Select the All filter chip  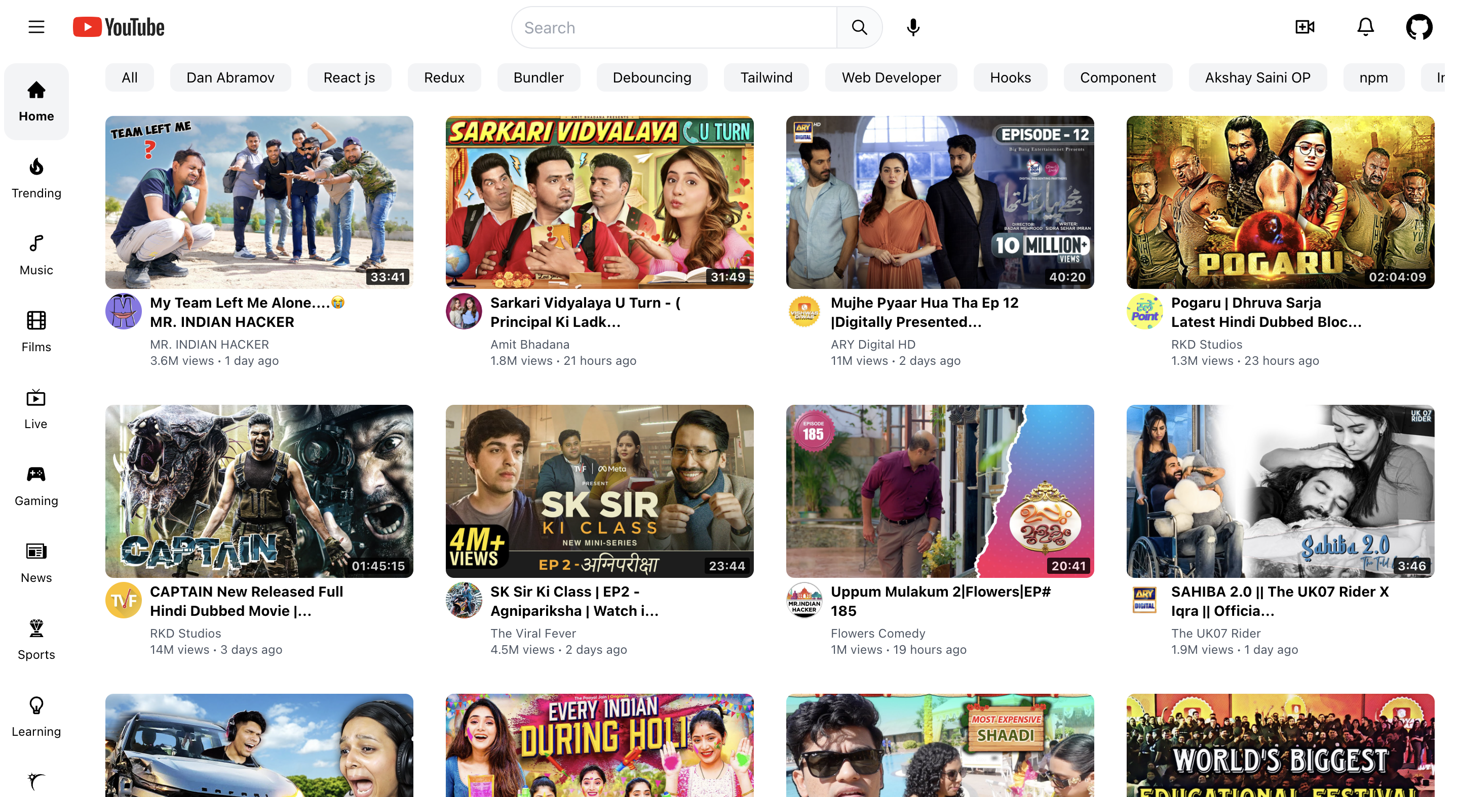tap(131, 78)
